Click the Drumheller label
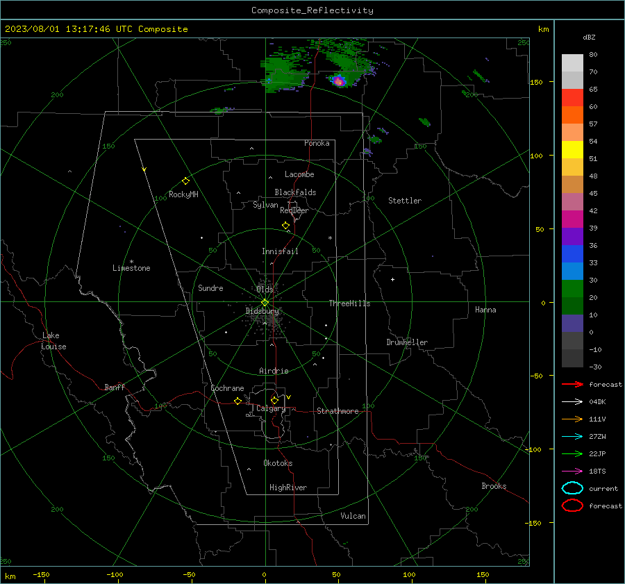Screen dimensions: 625x584 407,342
